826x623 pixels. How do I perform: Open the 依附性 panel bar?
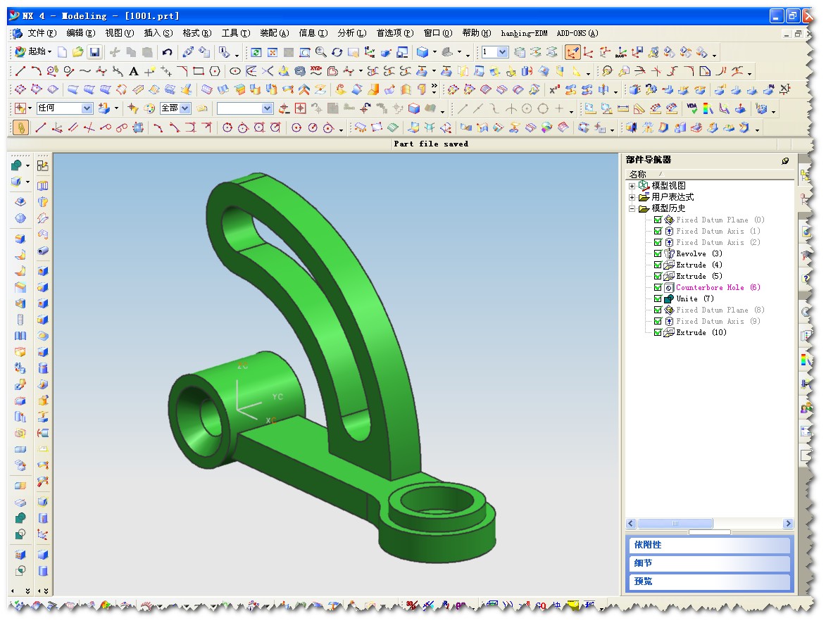click(710, 545)
